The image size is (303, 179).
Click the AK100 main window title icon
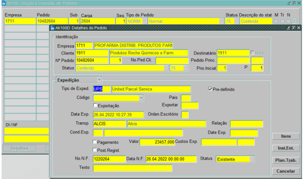click(x=3, y=3)
